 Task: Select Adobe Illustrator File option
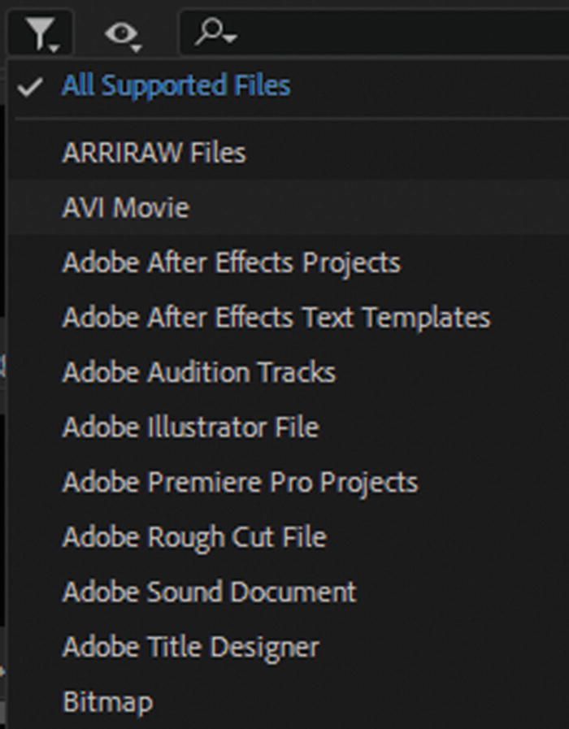pyautogui.click(x=190, y=427)
